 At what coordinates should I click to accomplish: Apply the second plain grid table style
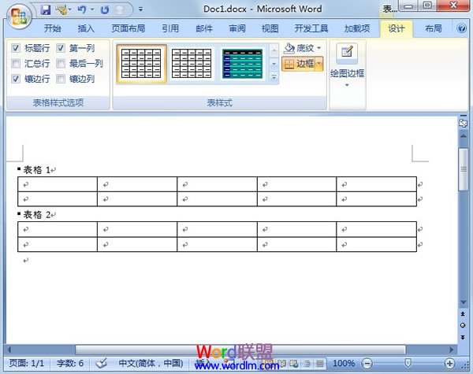(x=192, y=64)
